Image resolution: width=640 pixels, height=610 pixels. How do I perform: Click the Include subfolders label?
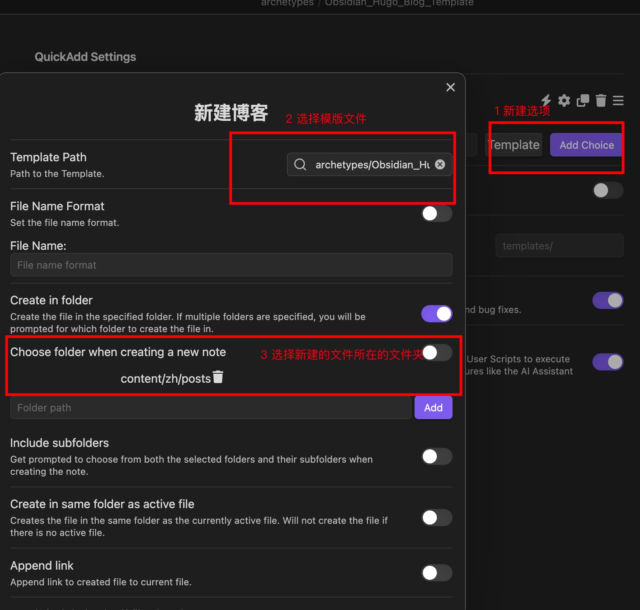pyautogui.click(x=60, y=443)
